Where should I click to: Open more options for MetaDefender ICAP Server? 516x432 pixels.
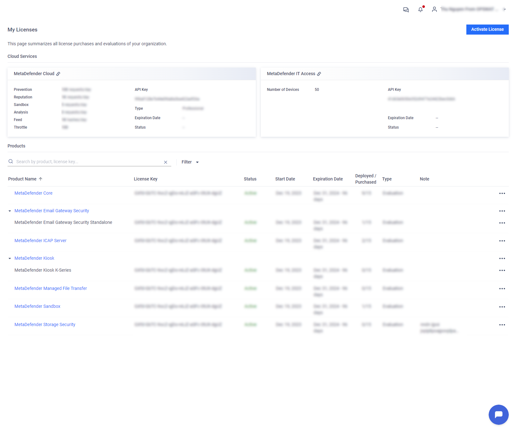[x=502, y=241]
